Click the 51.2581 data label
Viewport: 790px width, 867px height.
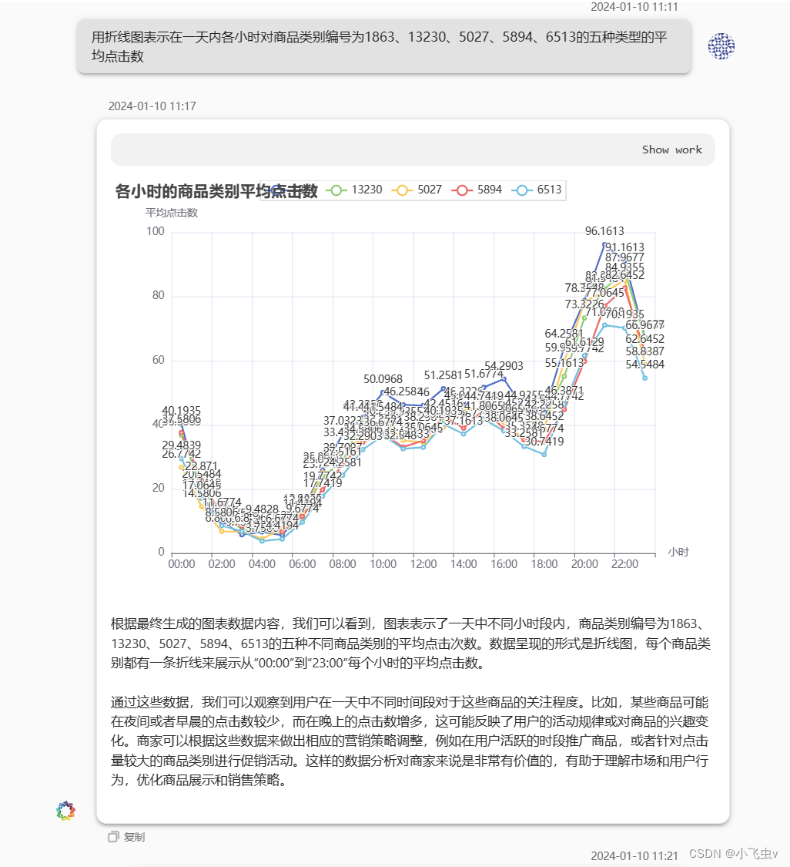coord(443,375)
